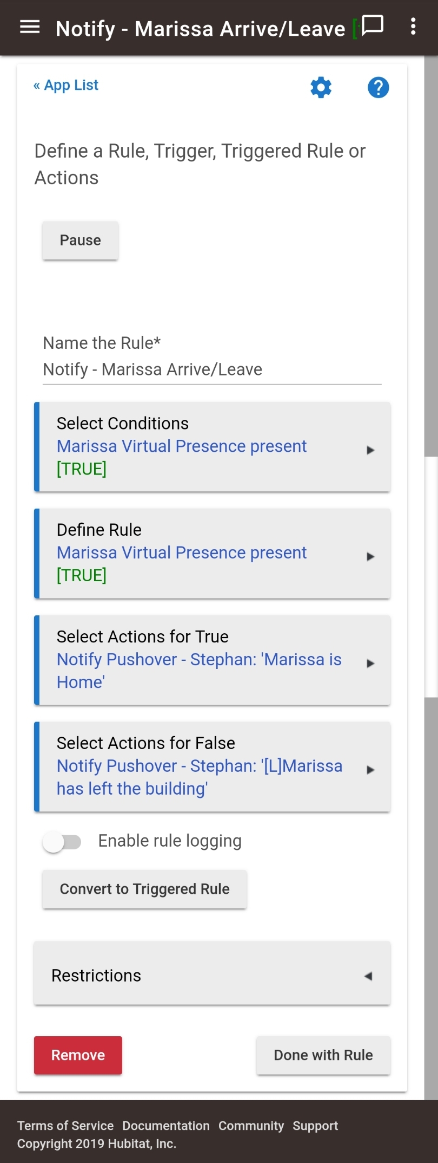The height and width of the screenshot is (1163, 438).
Task: Open the blue gear settings icon
Action: click(x=321, y=87)
